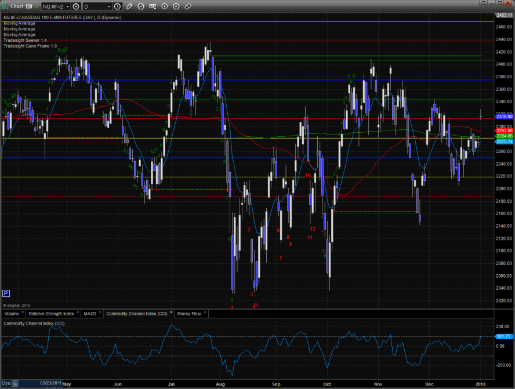Click the 2275.74 blue price marker
This screenshot has width=515, height=389.
click(504, 141)
